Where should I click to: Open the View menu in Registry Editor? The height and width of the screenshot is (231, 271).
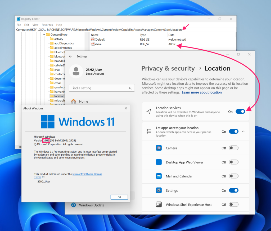35,25
